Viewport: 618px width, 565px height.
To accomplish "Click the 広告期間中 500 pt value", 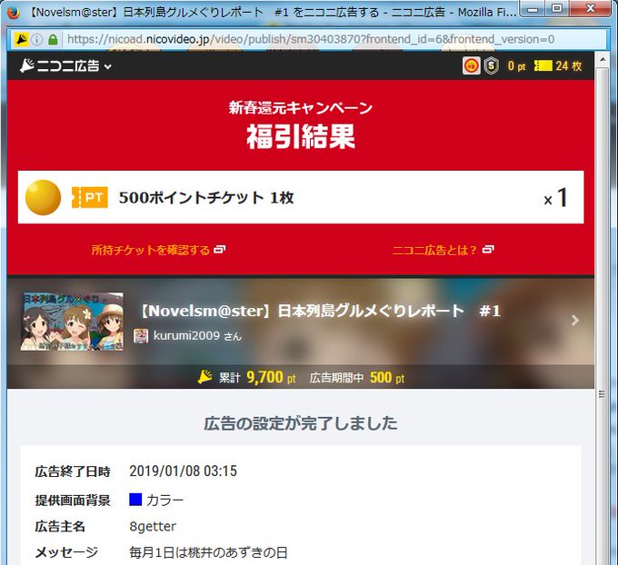I will [x=357, y=378].
